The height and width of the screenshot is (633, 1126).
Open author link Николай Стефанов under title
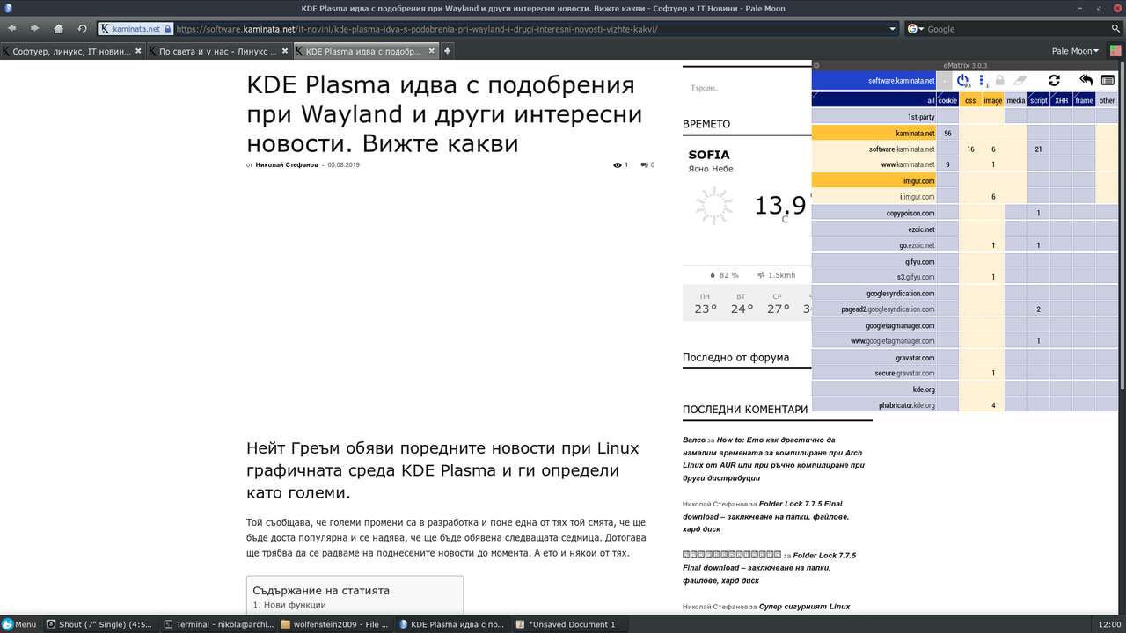pyautogui.click(x=287, y=164)
